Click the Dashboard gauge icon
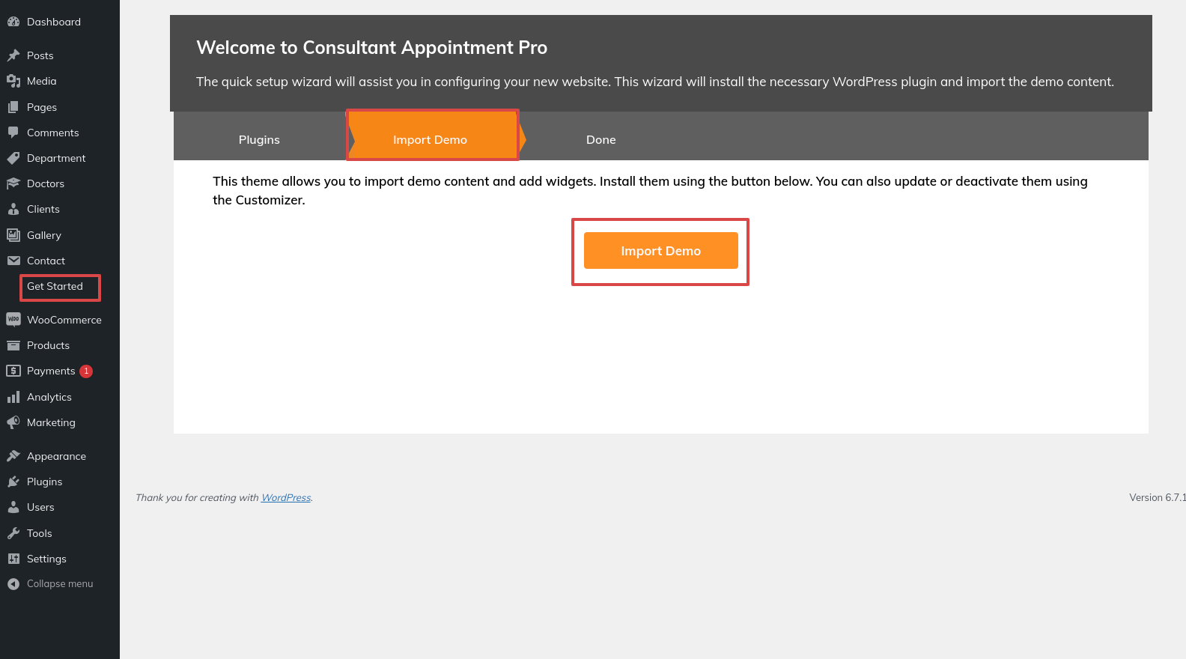 13,22
